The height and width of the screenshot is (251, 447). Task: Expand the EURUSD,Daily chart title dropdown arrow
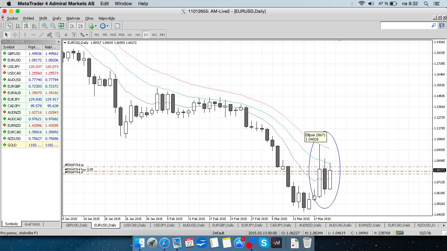65,43
